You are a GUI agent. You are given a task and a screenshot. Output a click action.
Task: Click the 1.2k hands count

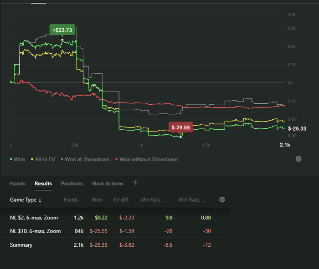[x=79, y=218]
